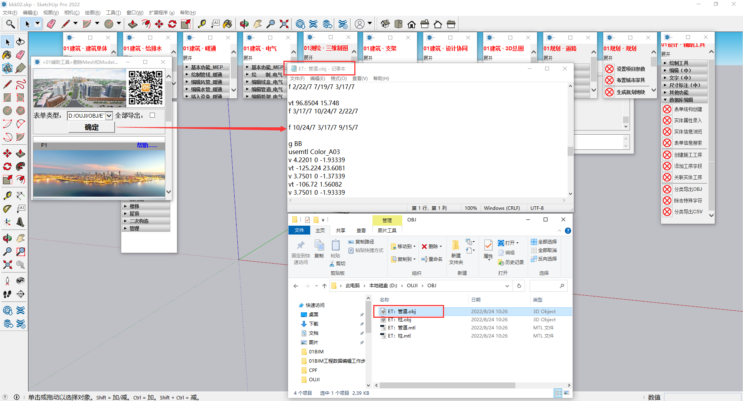Viewport: 743px width, 401px height.
Task: Select the Paint Bucket tool in top toolbar
Action: point(227,24)
